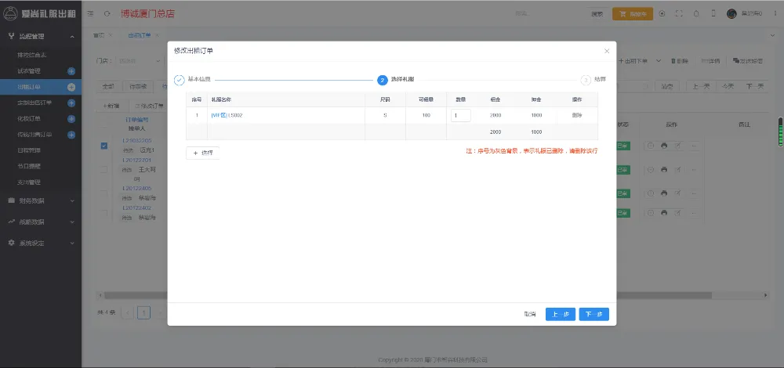Close the 修改出租订单 dialog with the X
784x368 pixels.
coord(606,51)
